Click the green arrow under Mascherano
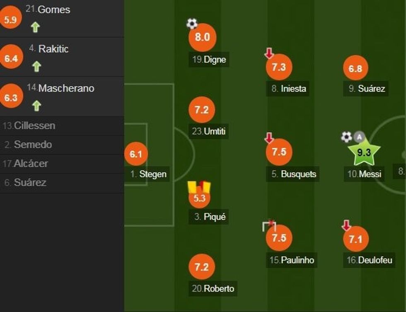The image size is (406, 312). tap(36, 106)
